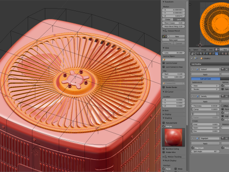Click the pin icon beside the COVER.2 breadcrumb
This screenshot has height=172, width=229.
(x=192, y=58)
